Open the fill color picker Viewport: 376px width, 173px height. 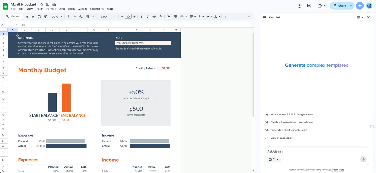[x=169, y=17]
